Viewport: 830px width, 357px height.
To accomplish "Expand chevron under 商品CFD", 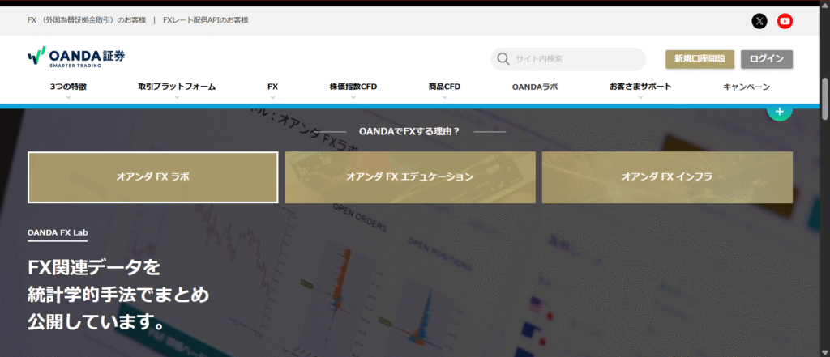I will click(x=445, y=97).
